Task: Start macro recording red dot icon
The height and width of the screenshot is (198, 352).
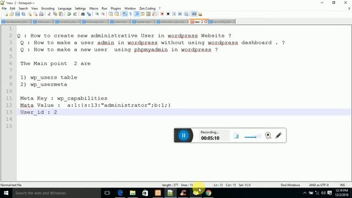Action: [162, 14]
